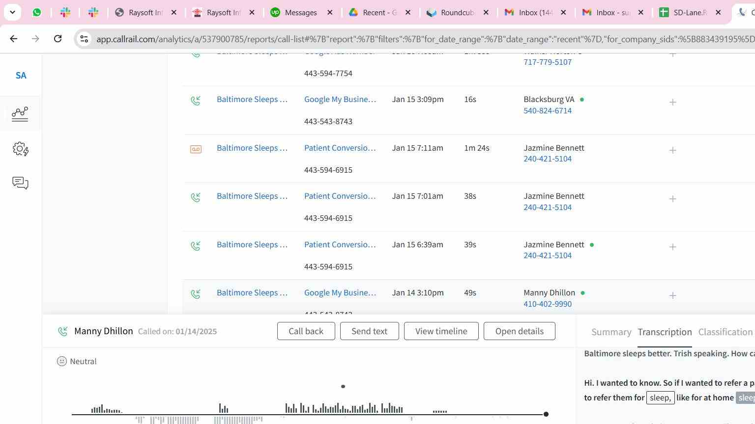Switch to the Summary tab
755x424 pixels.
(x=611, y=332)
